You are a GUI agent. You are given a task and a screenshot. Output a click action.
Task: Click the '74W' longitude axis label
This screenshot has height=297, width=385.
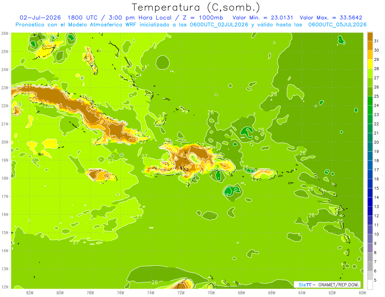(x=151, y=293)
